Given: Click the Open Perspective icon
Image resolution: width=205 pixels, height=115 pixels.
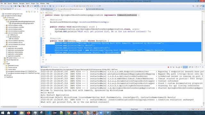Looking at the screenshot, I should point(198,6).
